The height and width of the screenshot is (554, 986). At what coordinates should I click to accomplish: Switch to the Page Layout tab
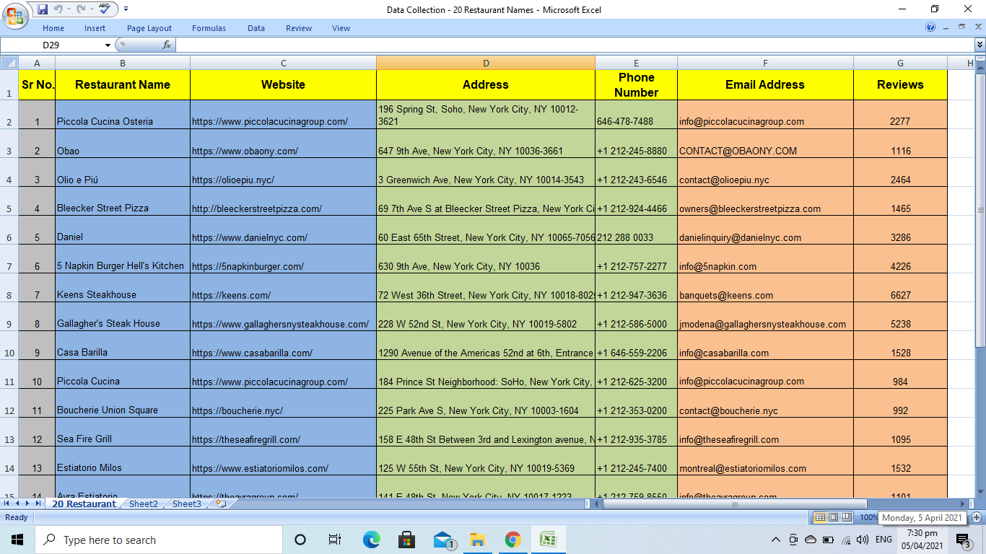pyautogui.click(x=149, y=28)
